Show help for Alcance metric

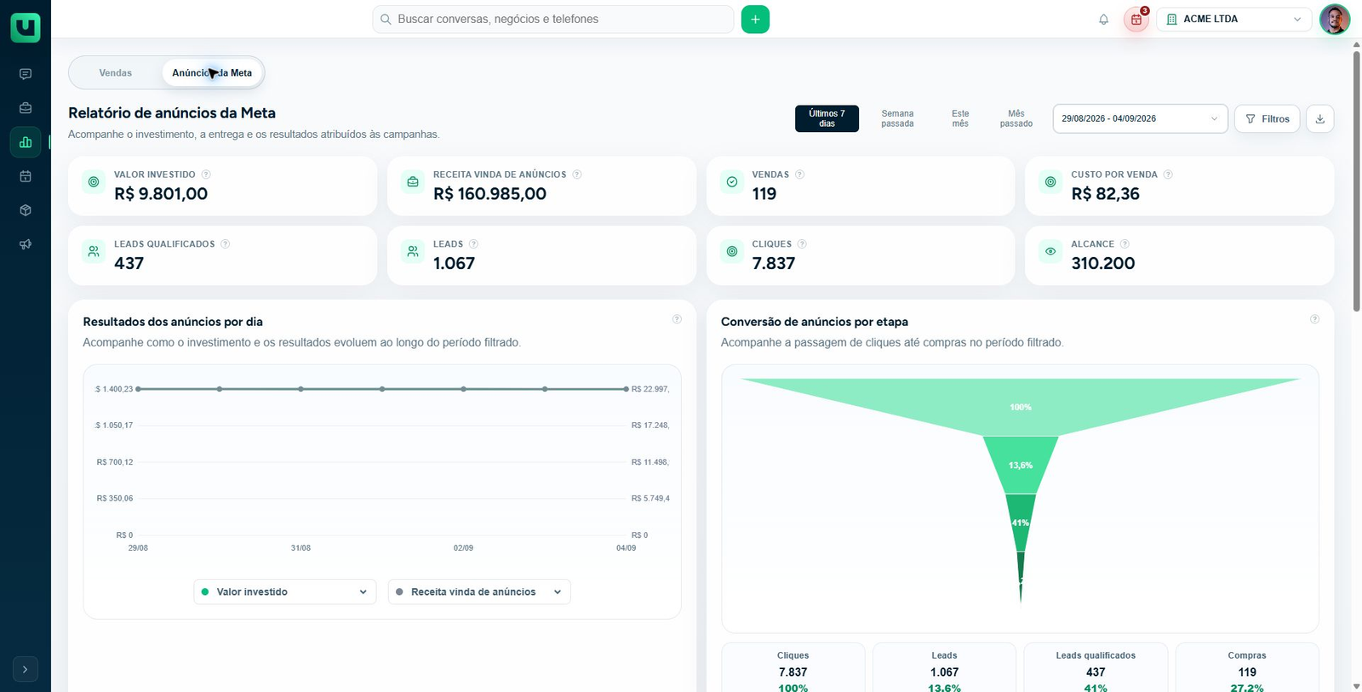[x=1125, y=244]
